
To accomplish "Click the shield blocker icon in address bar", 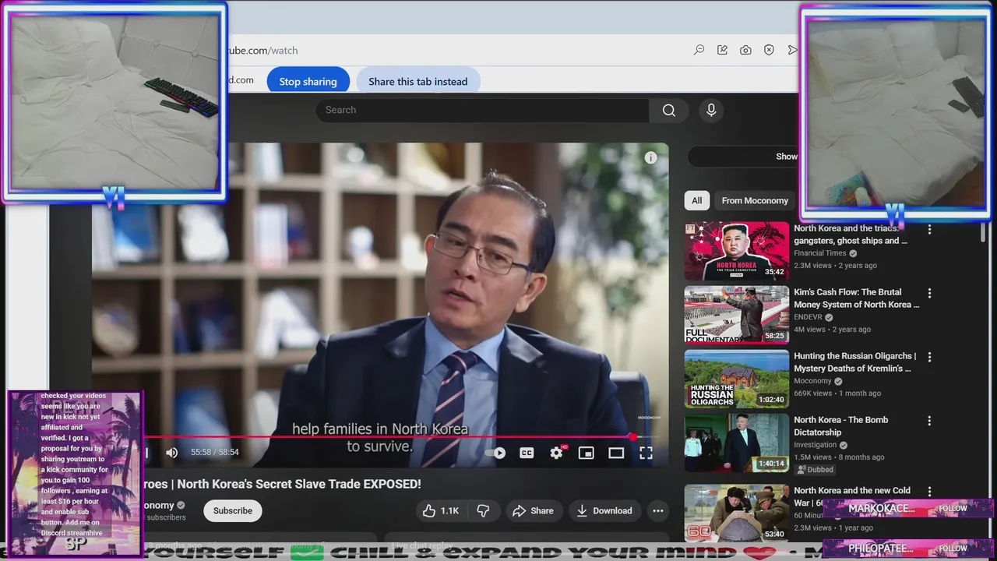I will (x=769, y=50).
